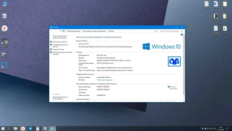This screenshot has height=131, width=232.
Task: Click the WORKGROUP value text
Action: pyautogui.click(x=101, y=95)
